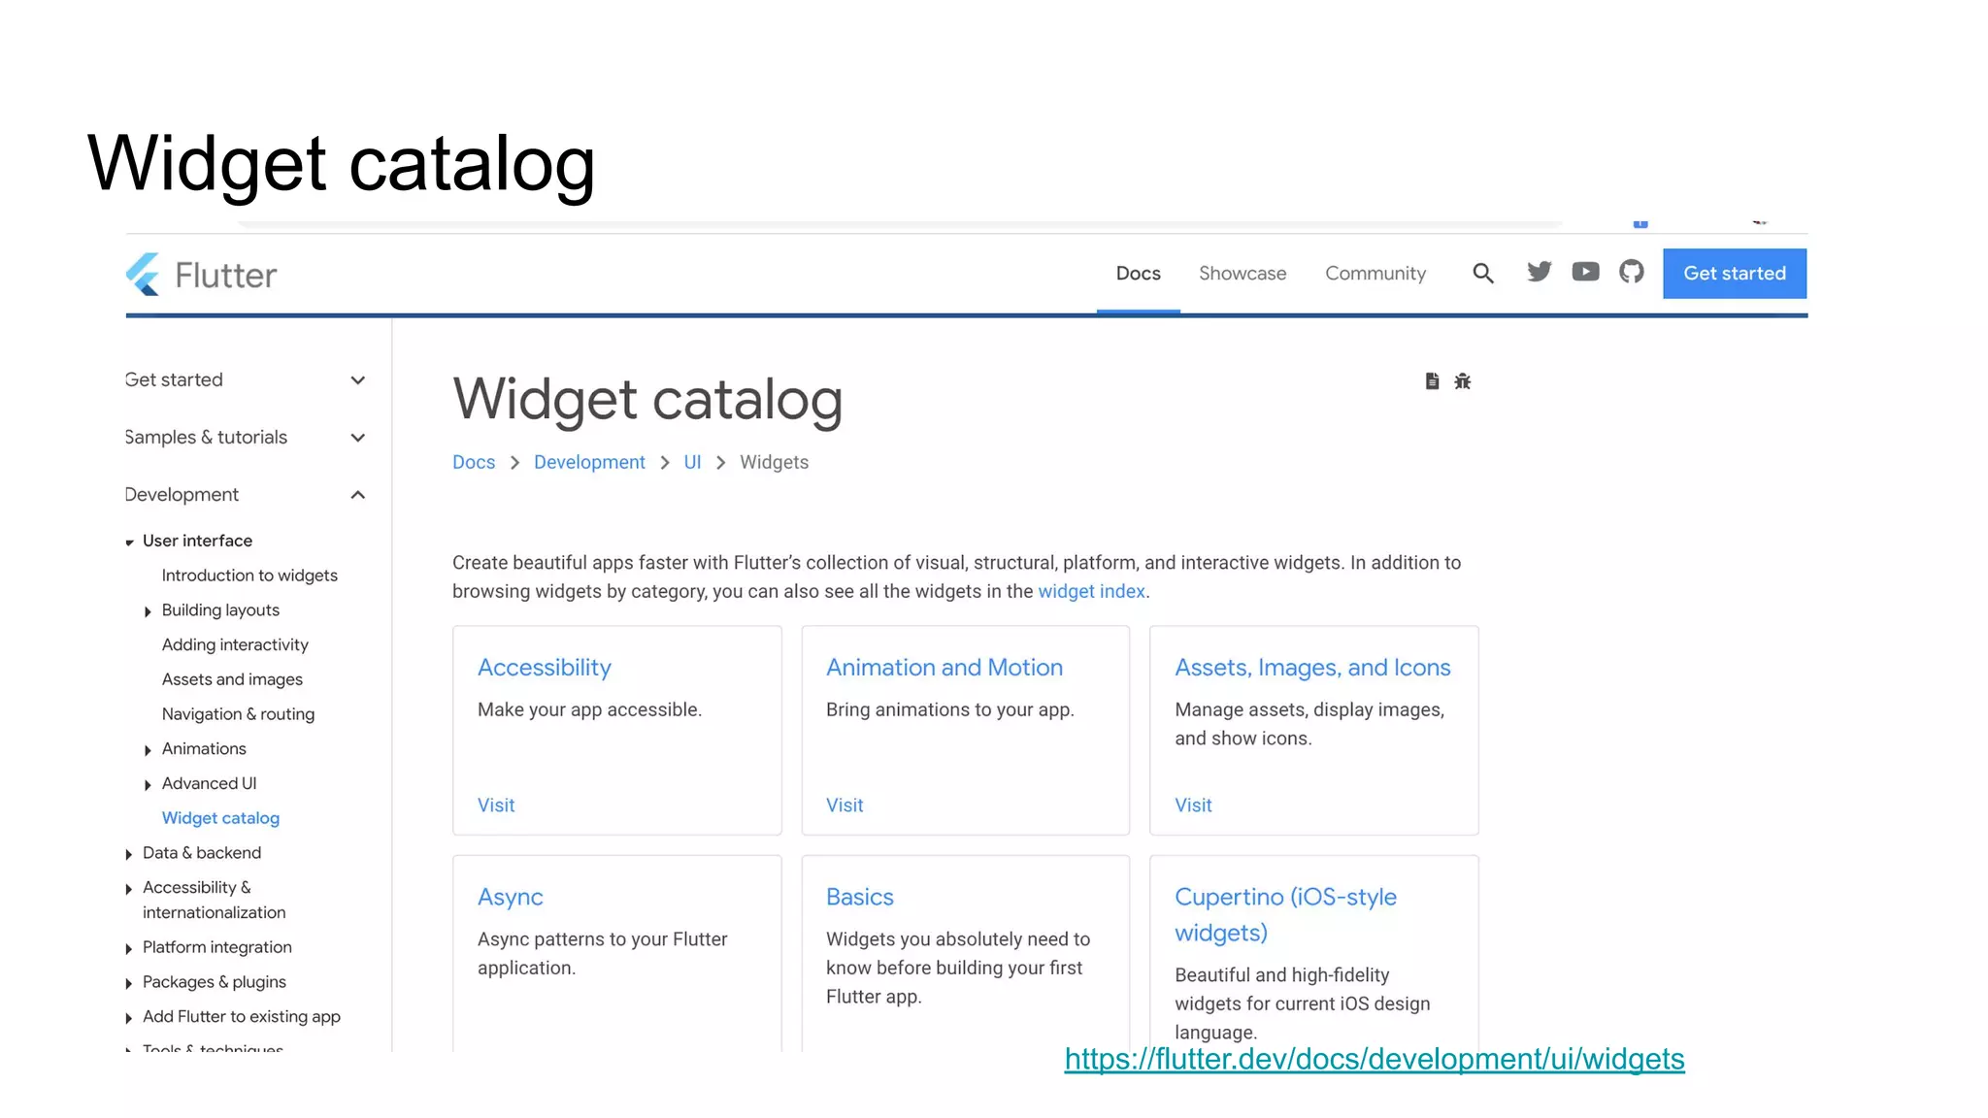Open the GitHub icon in header
The image size is (1988, 1118).
pos(1632,273)
